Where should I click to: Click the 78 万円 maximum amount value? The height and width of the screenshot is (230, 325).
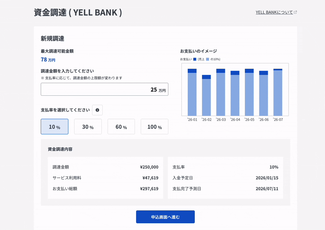(x=48, y=59)
